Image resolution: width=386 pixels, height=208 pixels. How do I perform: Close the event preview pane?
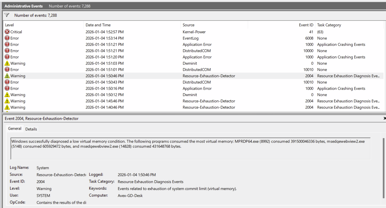[x=384, y=119]
